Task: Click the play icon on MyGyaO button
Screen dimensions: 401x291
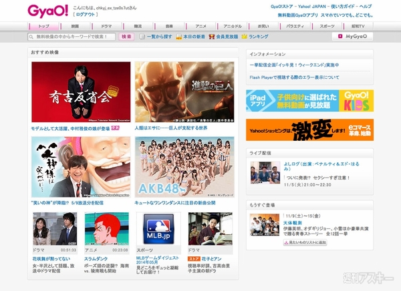Action: pos(340,36)
